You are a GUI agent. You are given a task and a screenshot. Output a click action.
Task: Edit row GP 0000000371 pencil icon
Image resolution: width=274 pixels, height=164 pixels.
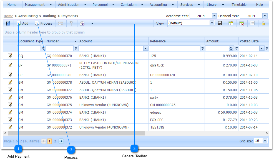click(10, 65)
